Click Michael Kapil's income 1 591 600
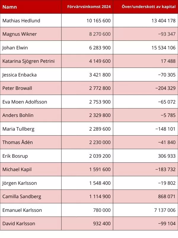Image resolution: width=178 pixels, height=238 pixels. [100, 169]
